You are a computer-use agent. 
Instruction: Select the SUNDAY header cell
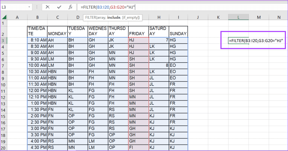tap(178, 34)
